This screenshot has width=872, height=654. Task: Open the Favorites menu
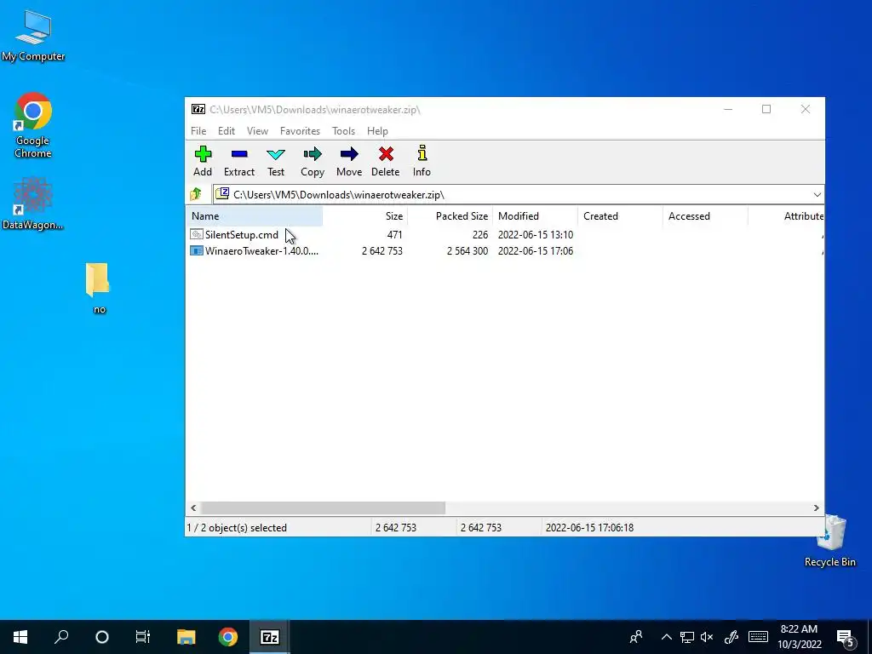(300, 130)
